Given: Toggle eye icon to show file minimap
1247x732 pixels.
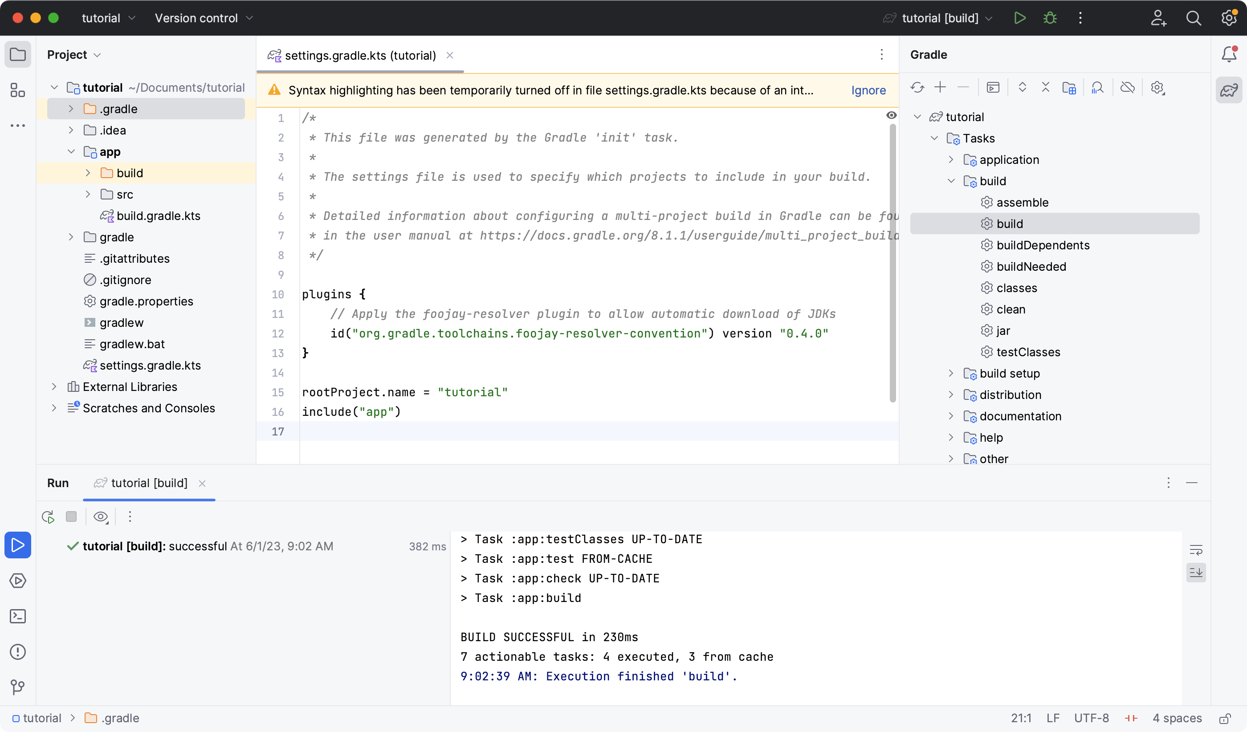Looking at the screenshot, I should 892,114.
